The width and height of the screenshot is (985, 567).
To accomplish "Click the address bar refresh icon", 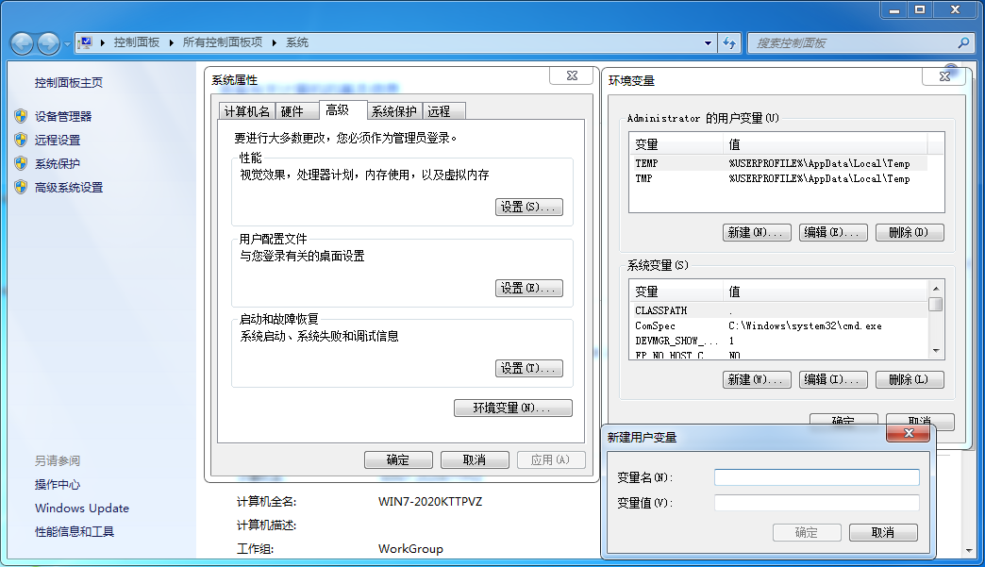I will 729,43.
